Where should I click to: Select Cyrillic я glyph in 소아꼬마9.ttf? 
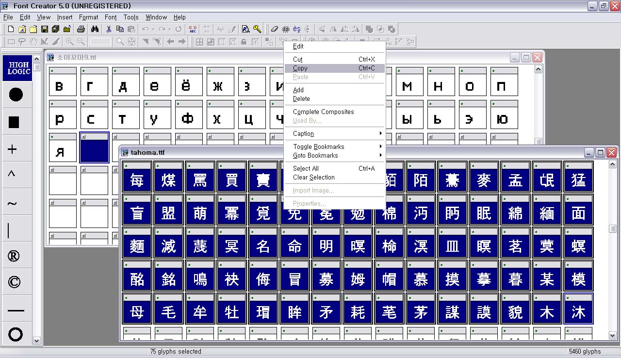click(x=63, y=147)
